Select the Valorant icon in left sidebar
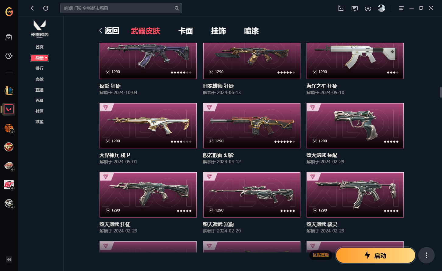Screen dimensions: 442x271 (9, 109)
